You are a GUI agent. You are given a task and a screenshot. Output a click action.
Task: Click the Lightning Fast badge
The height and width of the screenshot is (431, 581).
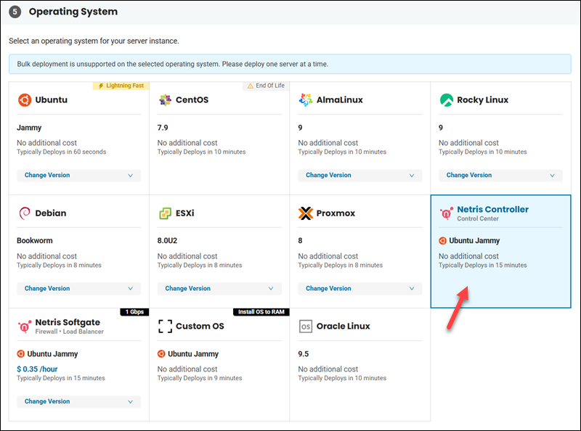[121, 86]
